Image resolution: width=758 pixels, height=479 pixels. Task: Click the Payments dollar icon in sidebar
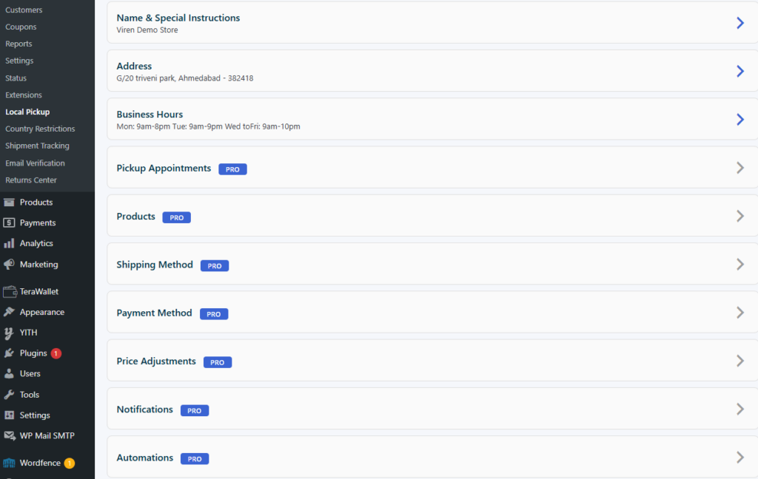point(9,222)
